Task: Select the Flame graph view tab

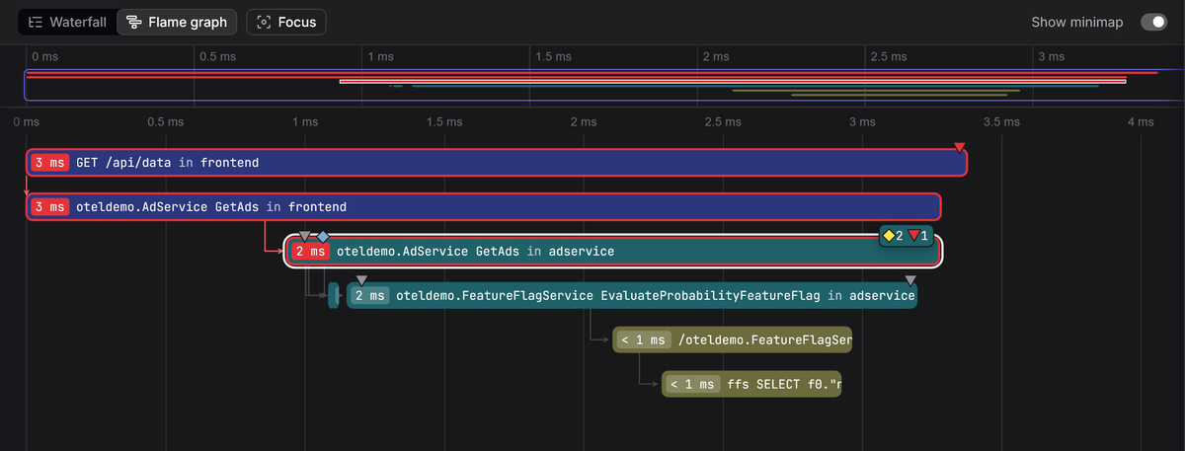Action: tap(178, 22)
